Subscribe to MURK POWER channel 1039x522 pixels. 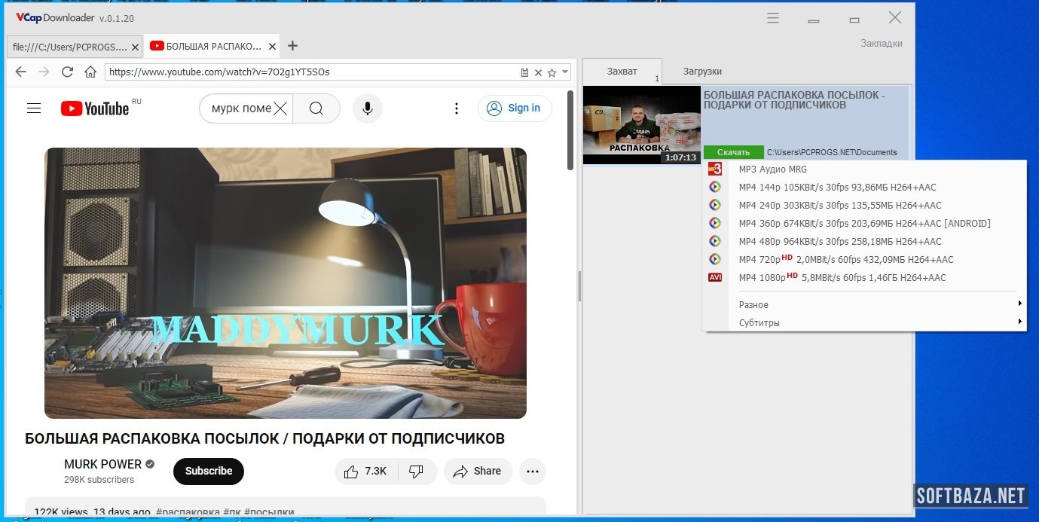click(x=209, y=471)
